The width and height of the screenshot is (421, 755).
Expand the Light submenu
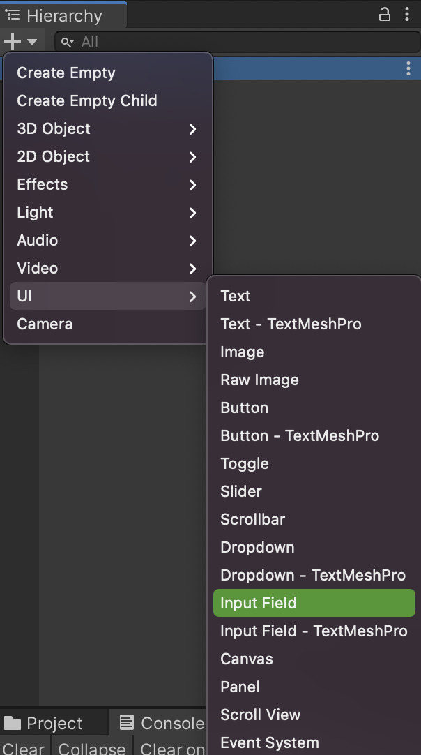click(108, 212)
